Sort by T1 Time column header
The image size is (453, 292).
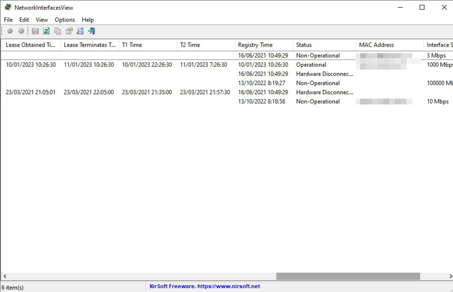[148, 45]
